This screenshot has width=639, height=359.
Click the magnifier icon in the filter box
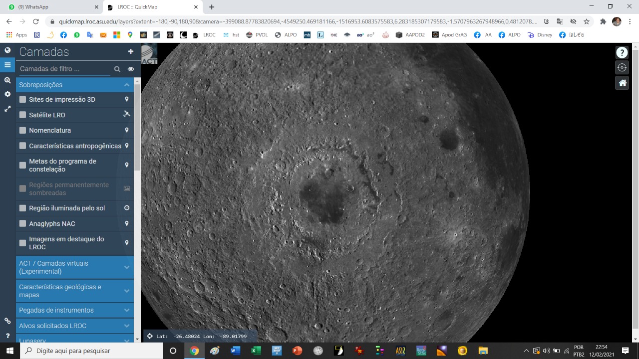coord(117,69)
